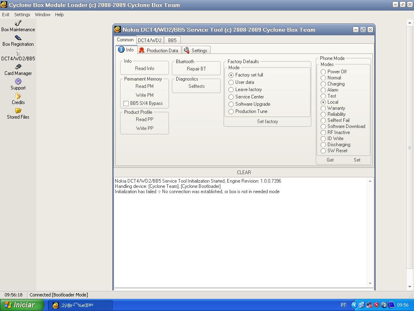Select Normal phone mode
The image size is (414, 311).
click(323, 78)
